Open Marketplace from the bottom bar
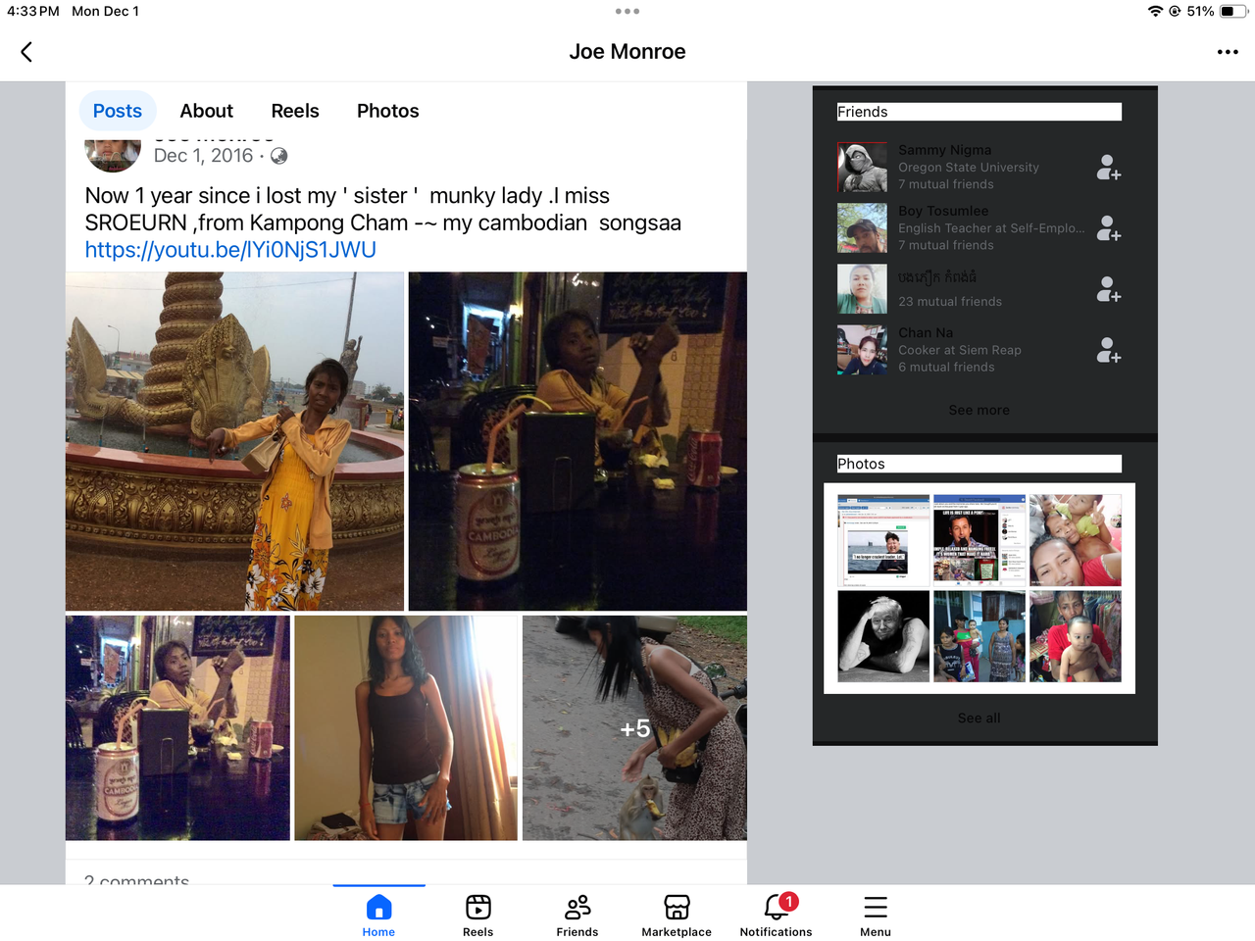This screenshot has height=941, width=1255. (677, 916)
